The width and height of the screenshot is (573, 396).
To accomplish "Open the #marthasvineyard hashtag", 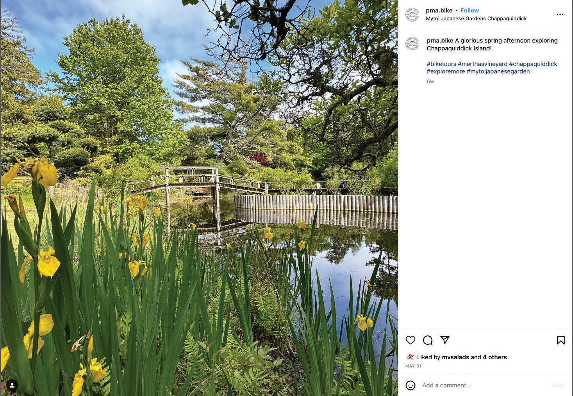I will coord(482,64).
